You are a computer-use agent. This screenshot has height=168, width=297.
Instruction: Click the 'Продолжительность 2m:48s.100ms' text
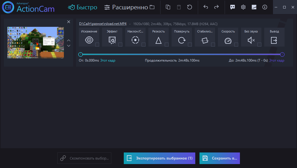point(172,60)
